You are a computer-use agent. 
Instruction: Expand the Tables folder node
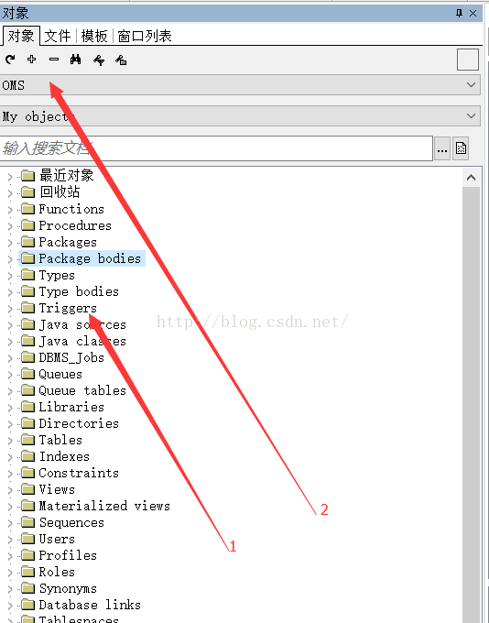[x=10, y=441]
